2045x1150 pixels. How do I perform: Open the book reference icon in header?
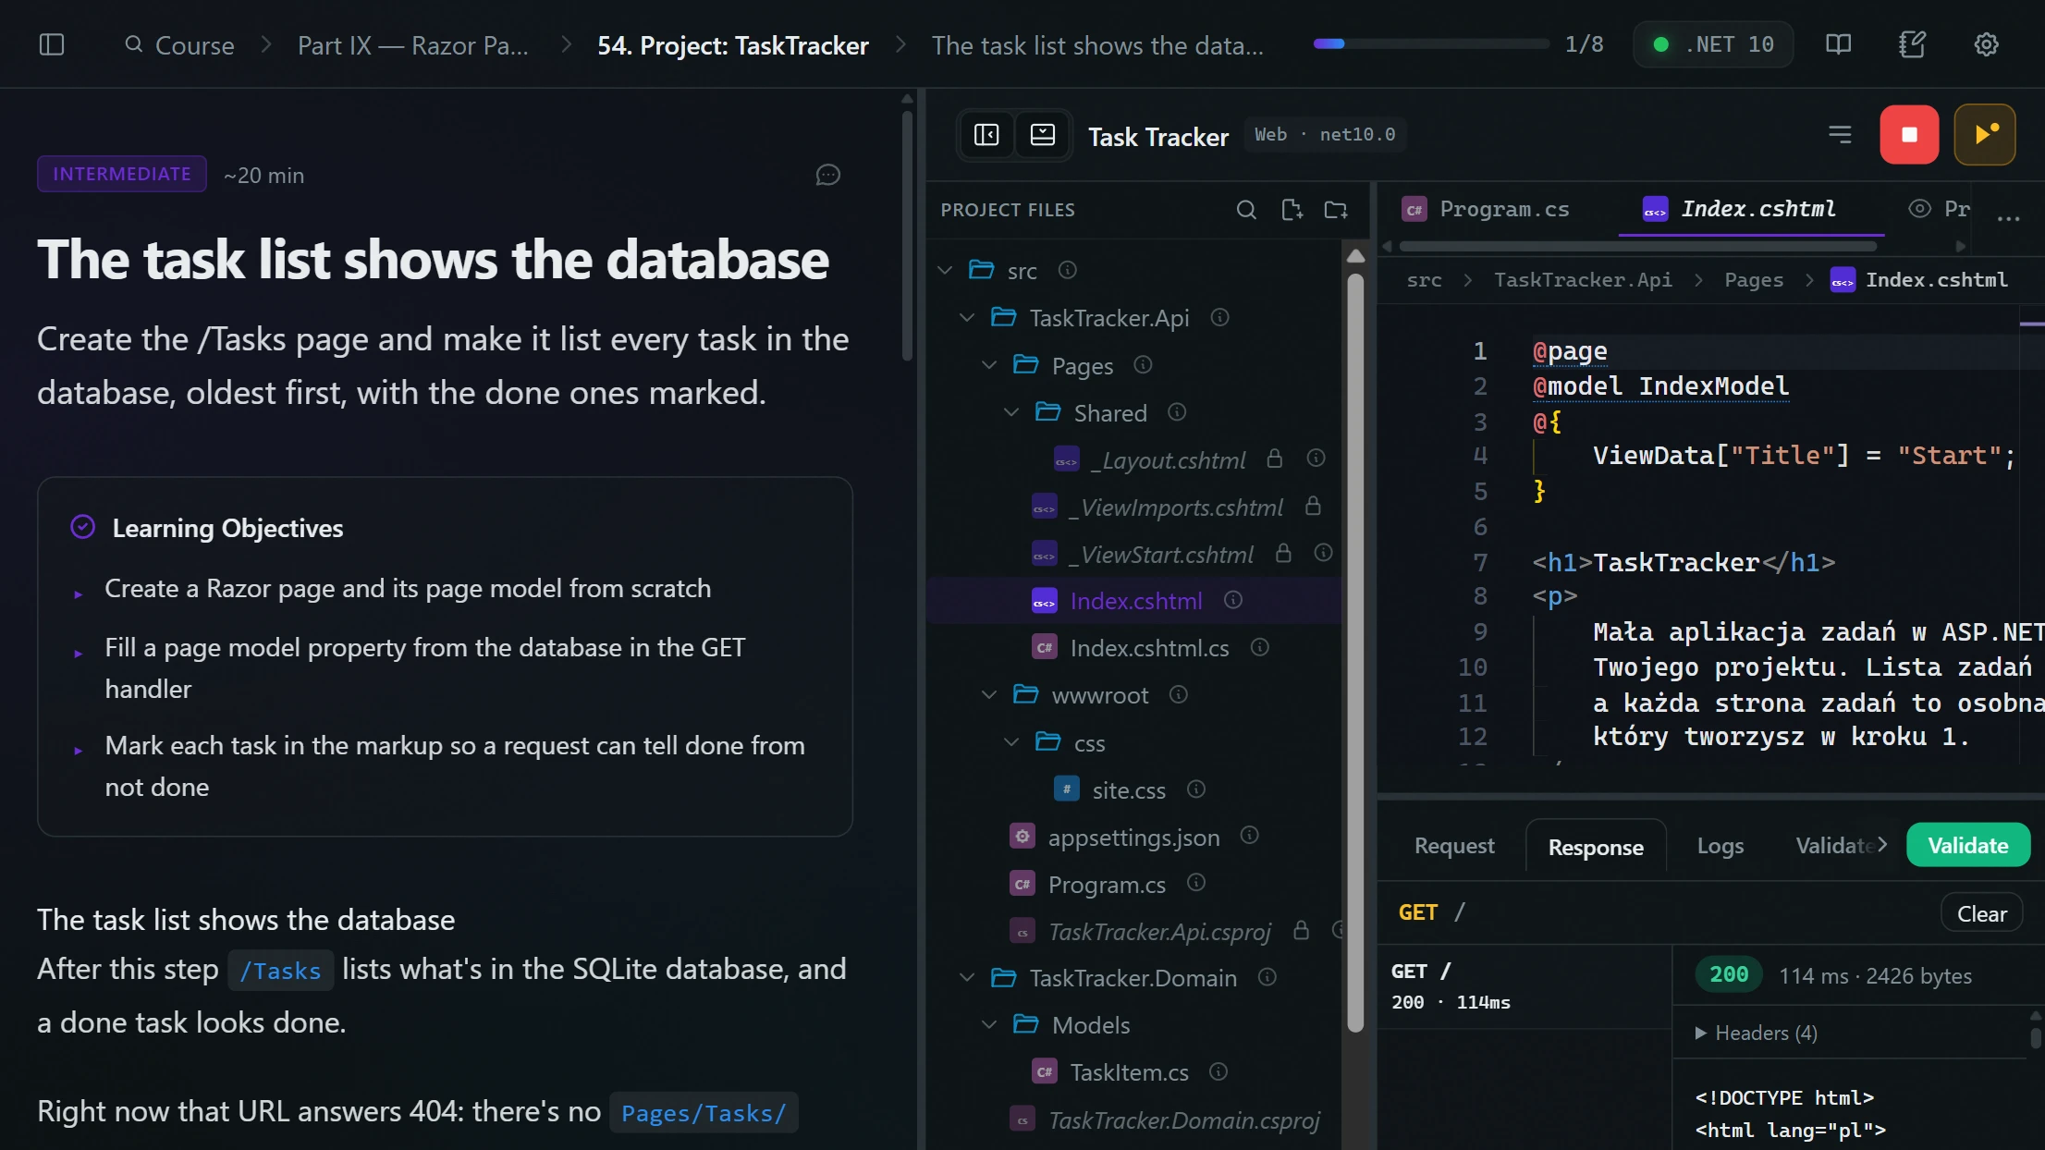pyautogui.click(x=1838, y=44)
